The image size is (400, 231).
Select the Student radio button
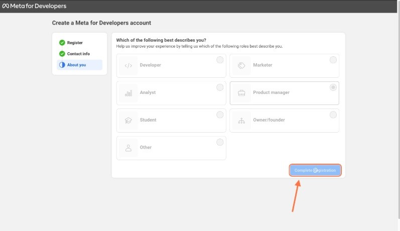click(220, 114)
